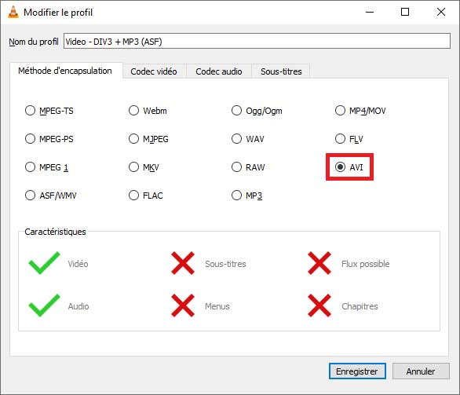Pick the MP3 container option
Image resolution: width=460 pixels, height=395 pixels.
237,196
